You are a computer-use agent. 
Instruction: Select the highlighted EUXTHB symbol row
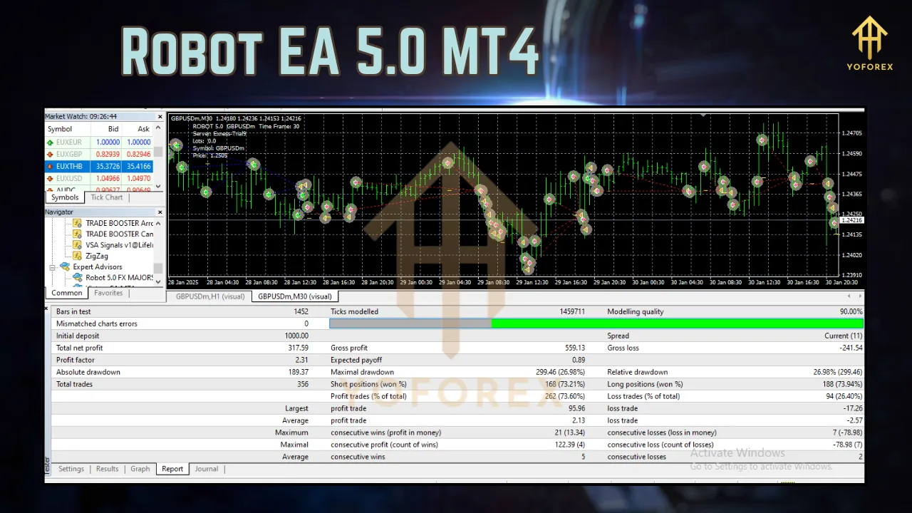[x=99, y=166]
